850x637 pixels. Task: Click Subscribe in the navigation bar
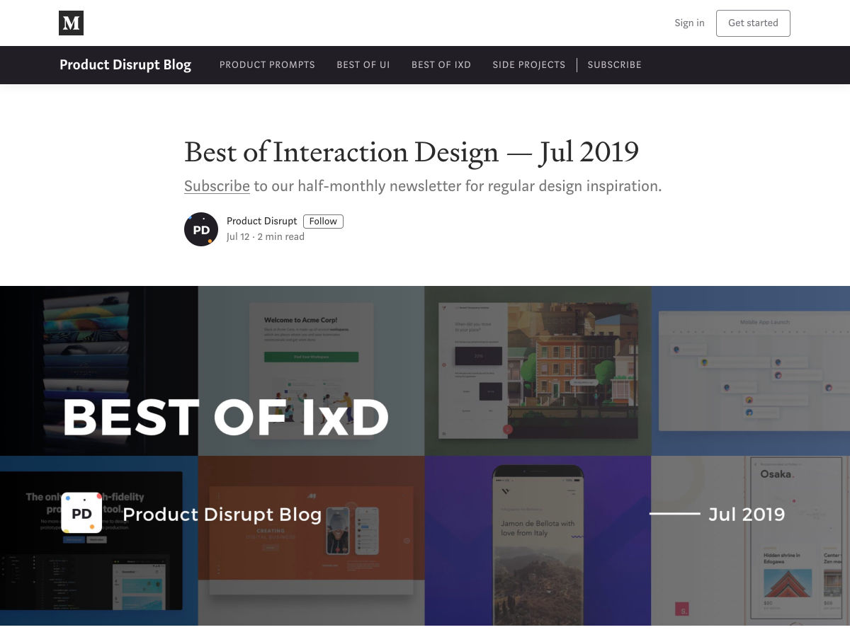[x=614, y=64]
